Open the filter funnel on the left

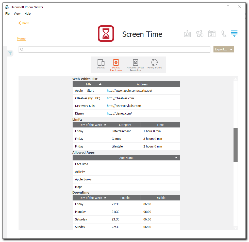(10, 53)
